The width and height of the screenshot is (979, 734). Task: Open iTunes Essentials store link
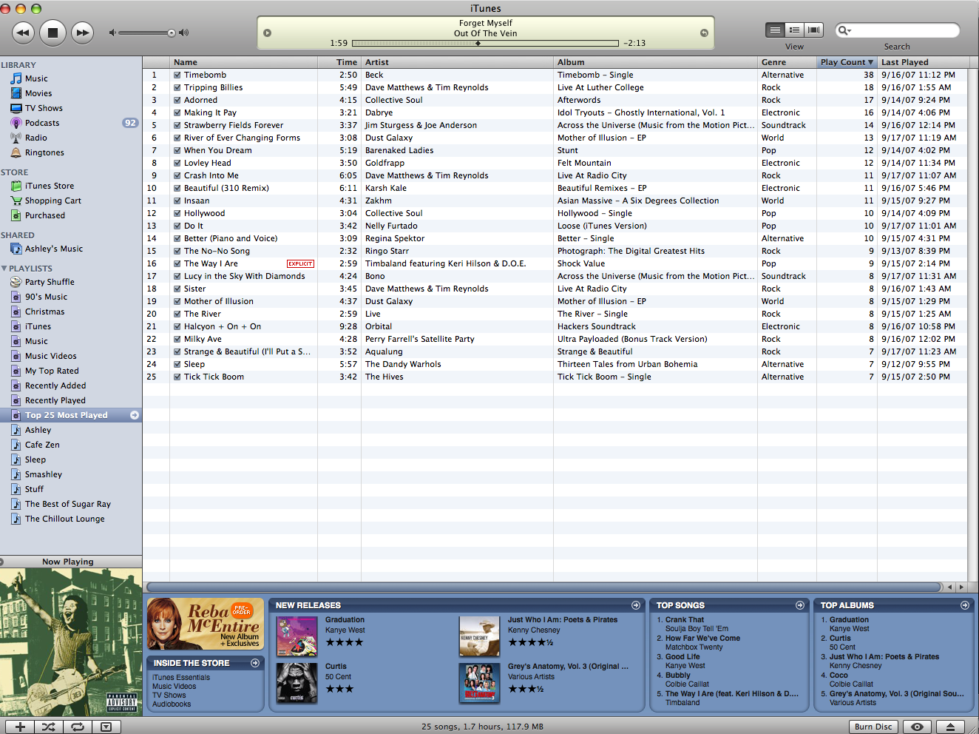pyautogui.click(x=181, y=678)
